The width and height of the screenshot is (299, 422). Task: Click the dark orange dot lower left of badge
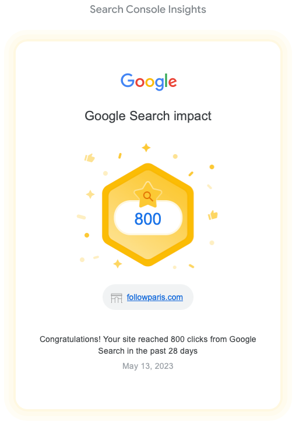coord(87,235)
